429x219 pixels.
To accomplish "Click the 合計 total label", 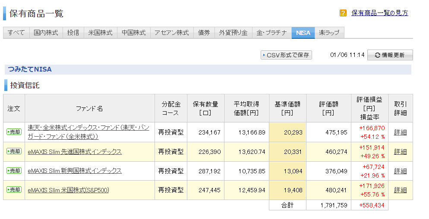I will [287, 205].
